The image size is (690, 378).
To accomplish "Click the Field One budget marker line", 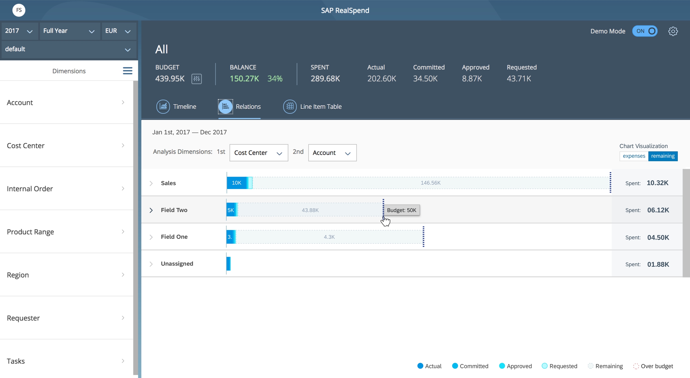I will click(x=423, y=237).
